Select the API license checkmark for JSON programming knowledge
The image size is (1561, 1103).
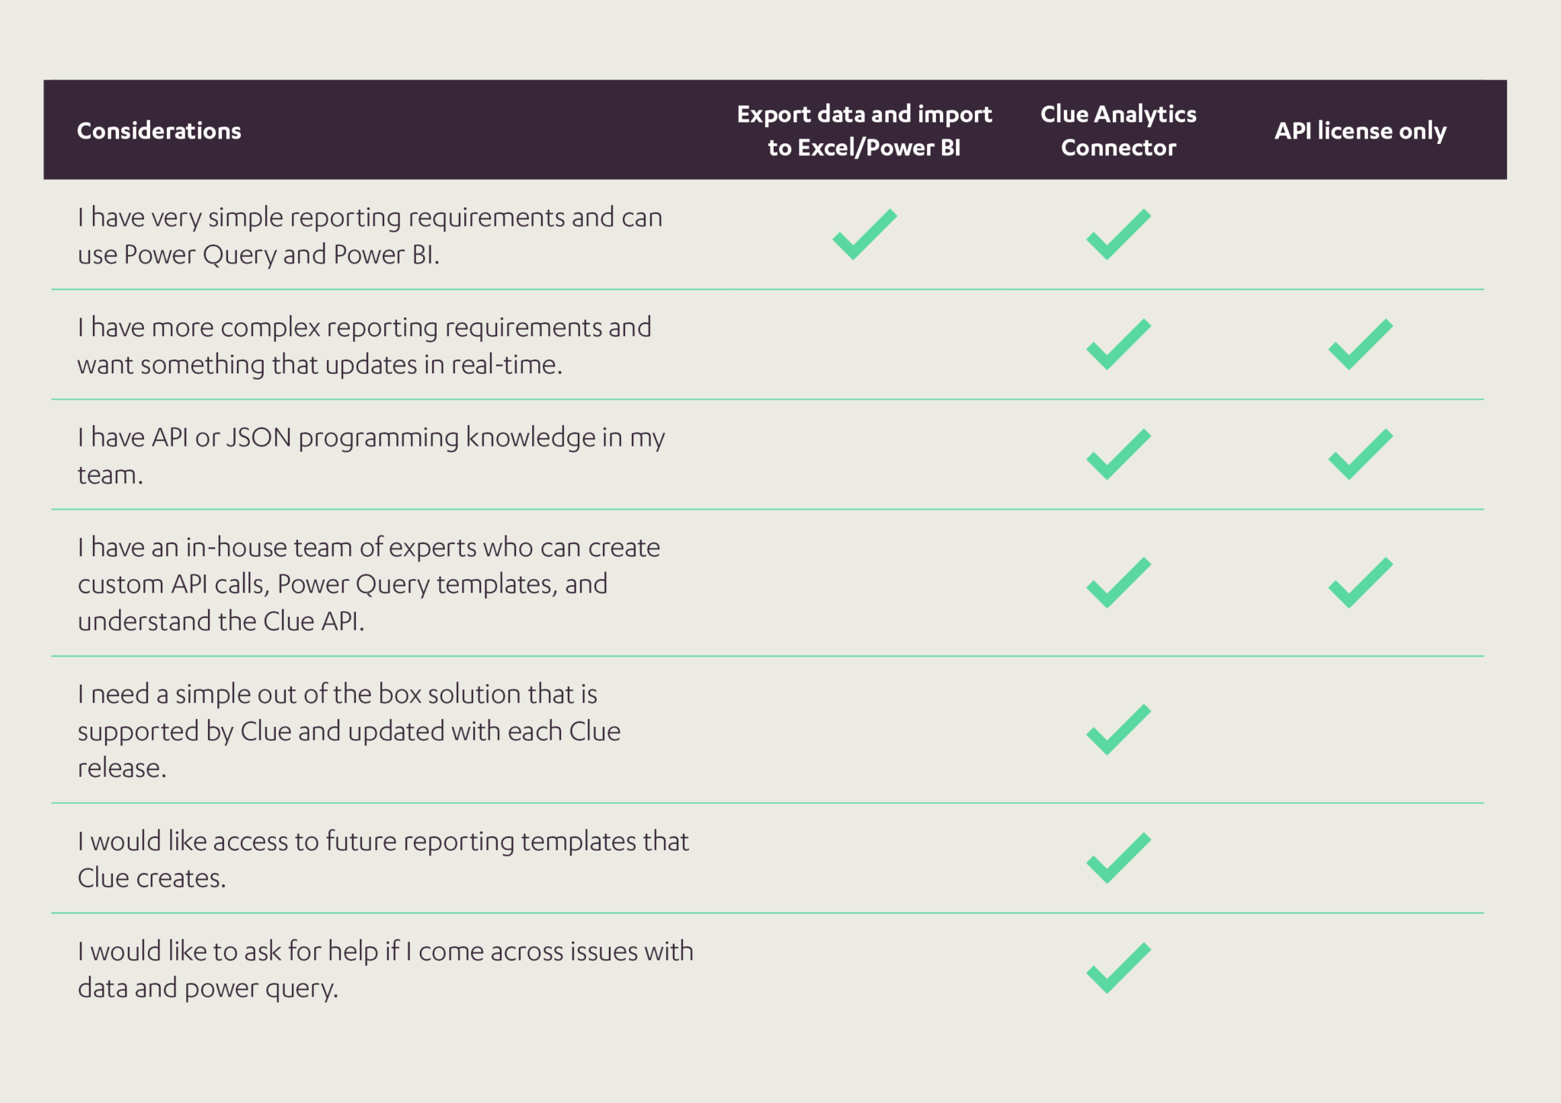click(x=1360, y=455)
